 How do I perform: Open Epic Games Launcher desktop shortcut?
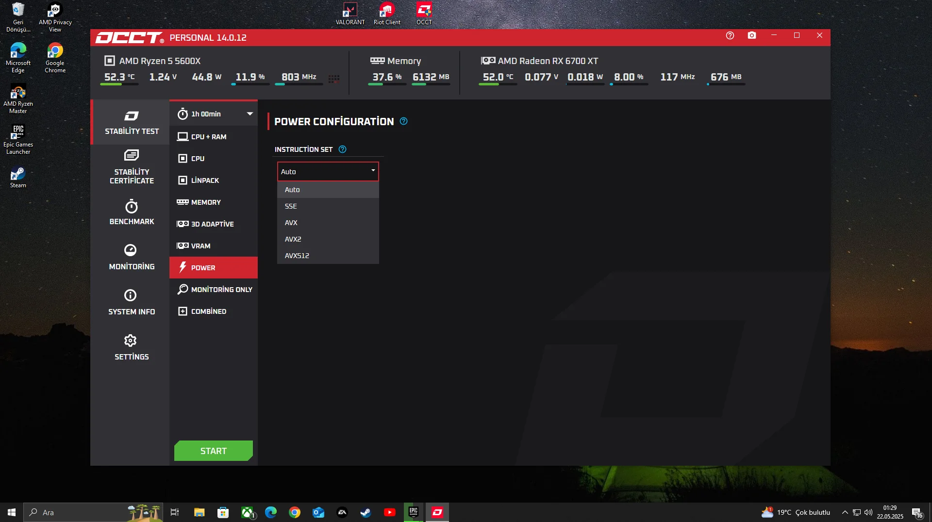[18, 139]
